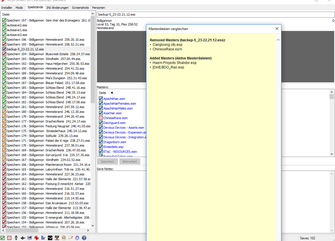Click the notepad with pencil icon
The width and height of the screenshot is (335, 241).
(71, 238)
